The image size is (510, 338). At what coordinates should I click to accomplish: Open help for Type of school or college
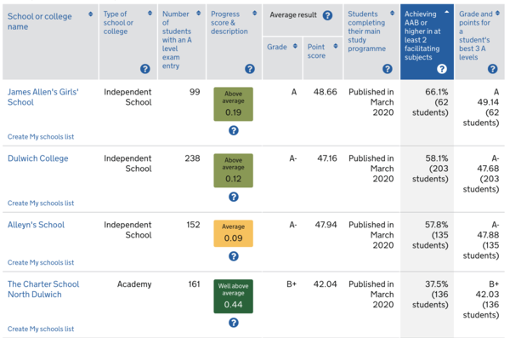pyautogui.click(x=145, y=69)
